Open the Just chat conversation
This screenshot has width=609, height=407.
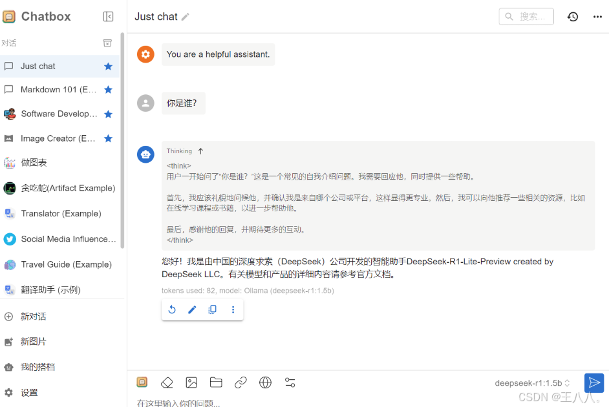point(60,67)
